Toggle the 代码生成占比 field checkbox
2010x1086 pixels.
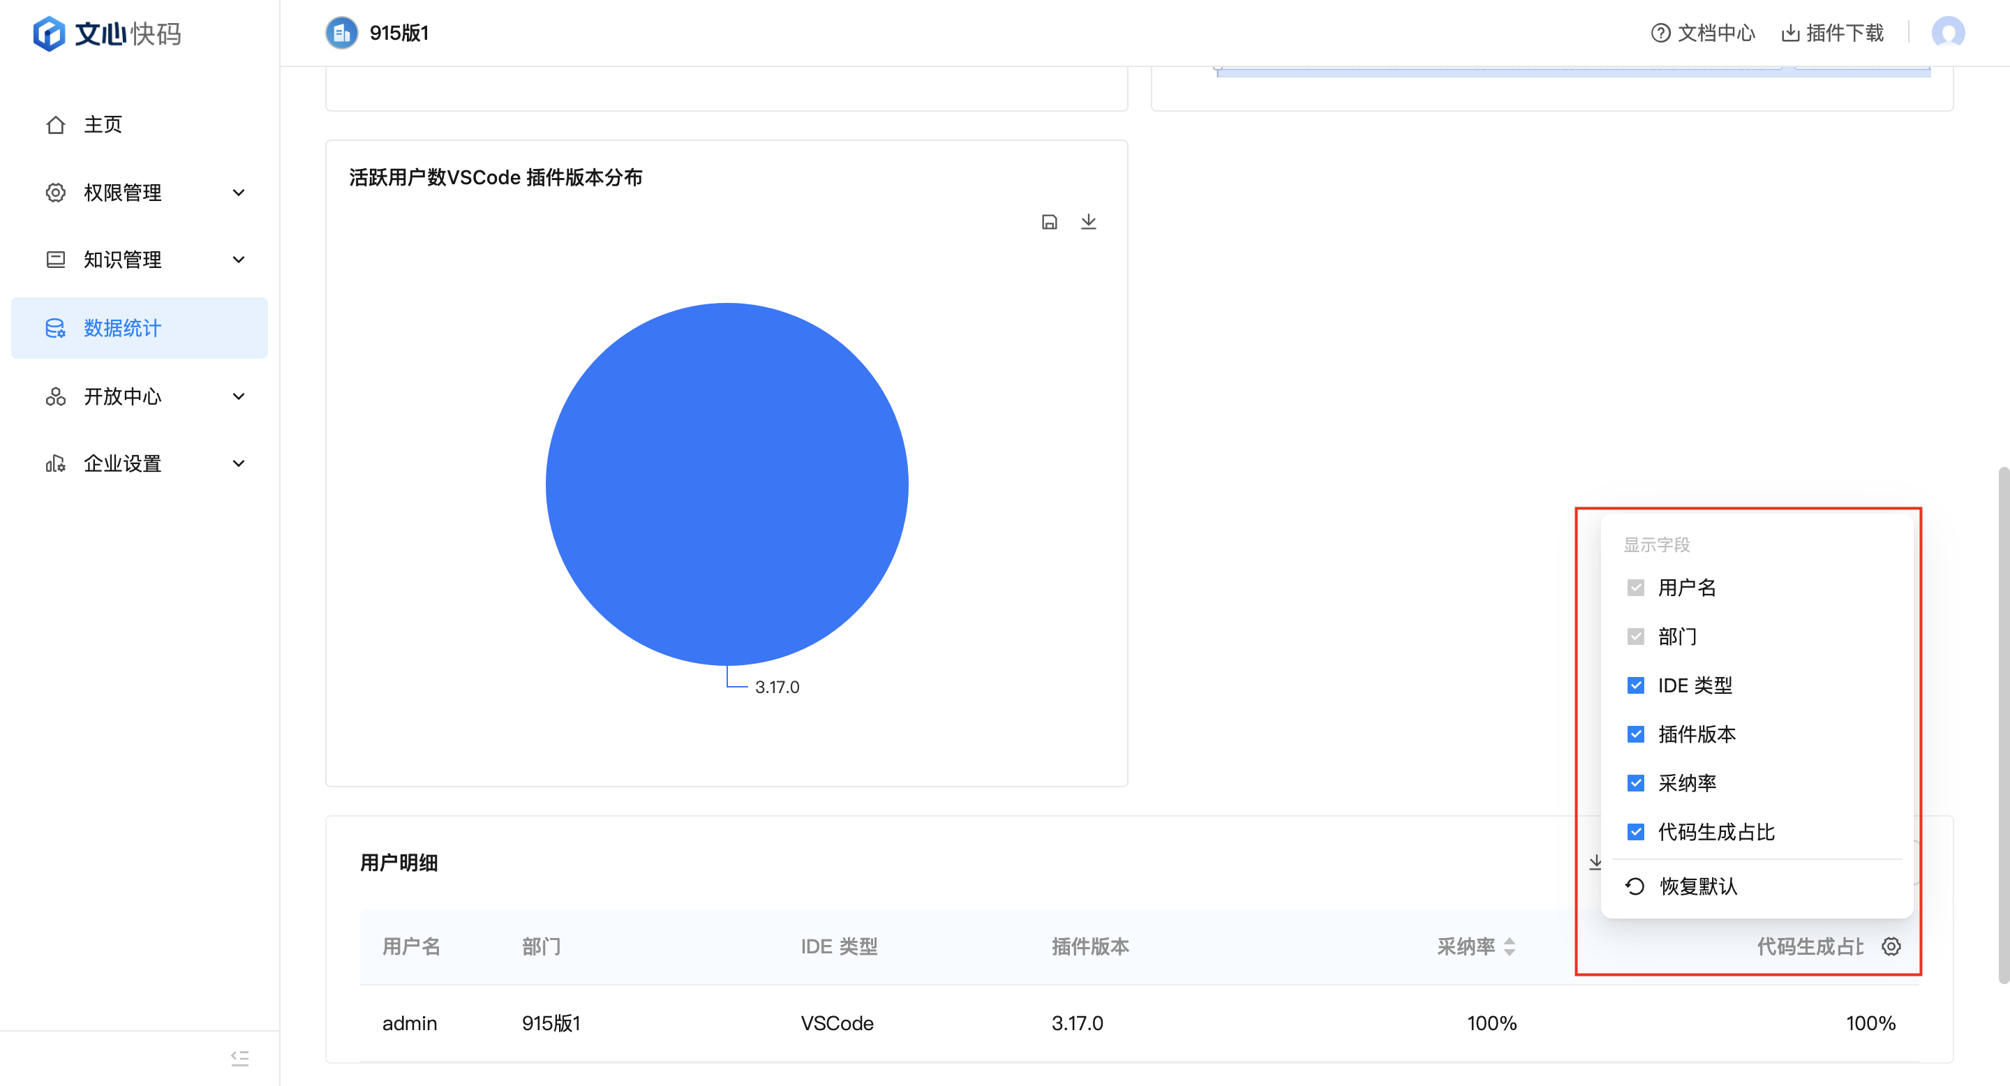point(1635,832)
